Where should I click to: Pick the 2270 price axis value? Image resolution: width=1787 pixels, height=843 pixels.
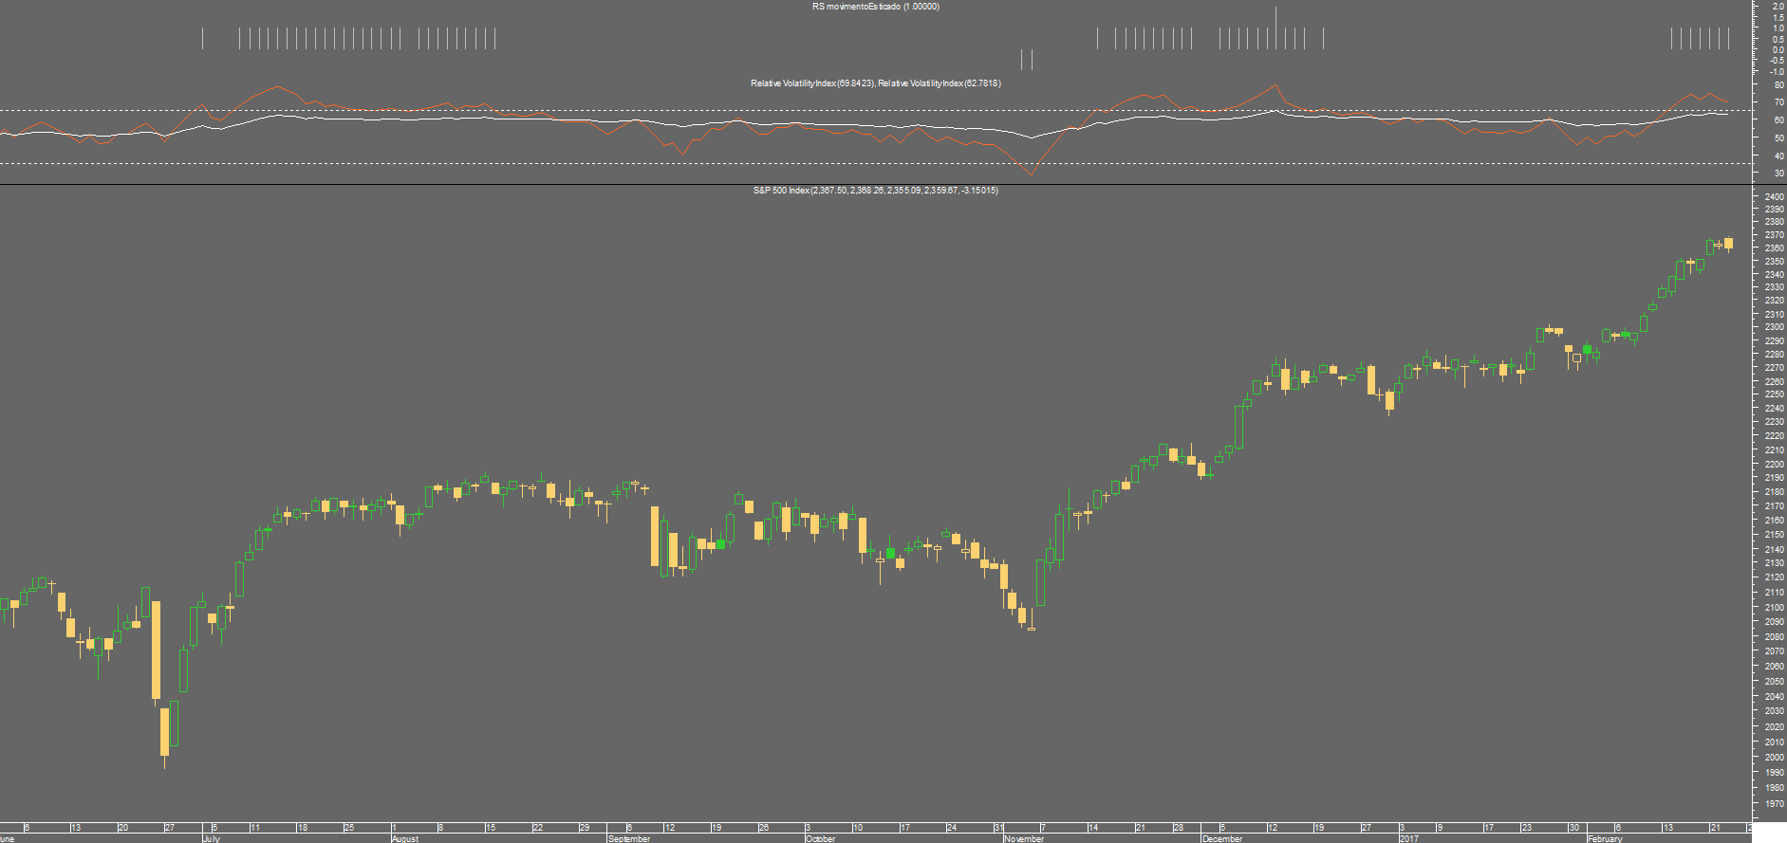coord(1774,368)
